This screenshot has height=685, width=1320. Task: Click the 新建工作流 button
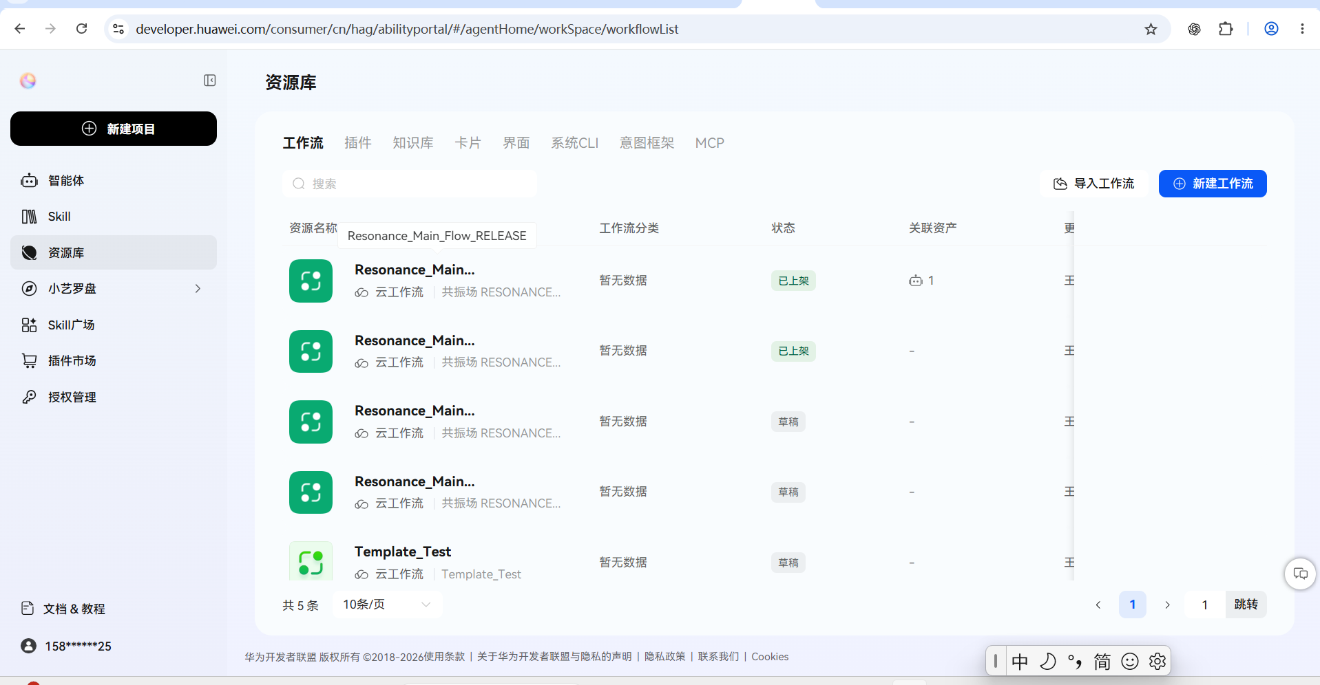1213,184
